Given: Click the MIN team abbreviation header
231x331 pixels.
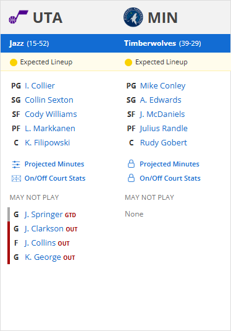Looking at the screenshot, I should (x=162, y=17).
